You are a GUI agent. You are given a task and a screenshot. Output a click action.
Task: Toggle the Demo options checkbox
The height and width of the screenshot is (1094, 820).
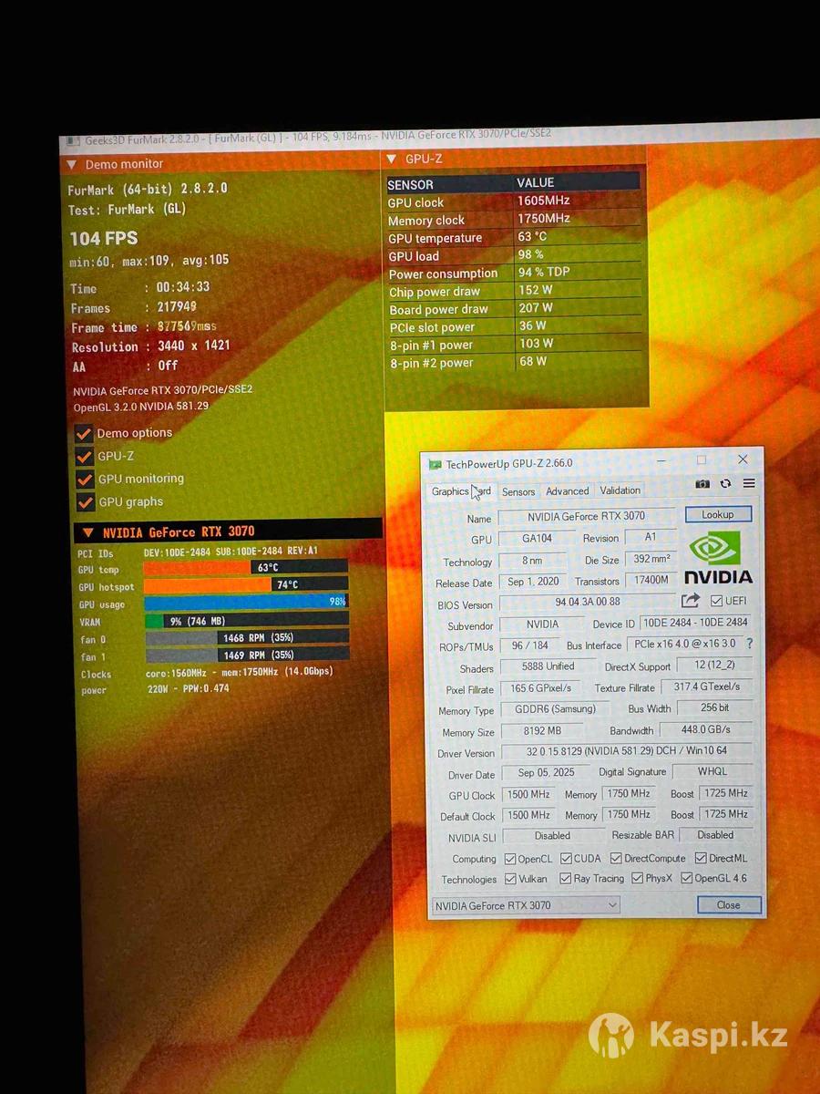pyautogui.click(x=84, y=433)
